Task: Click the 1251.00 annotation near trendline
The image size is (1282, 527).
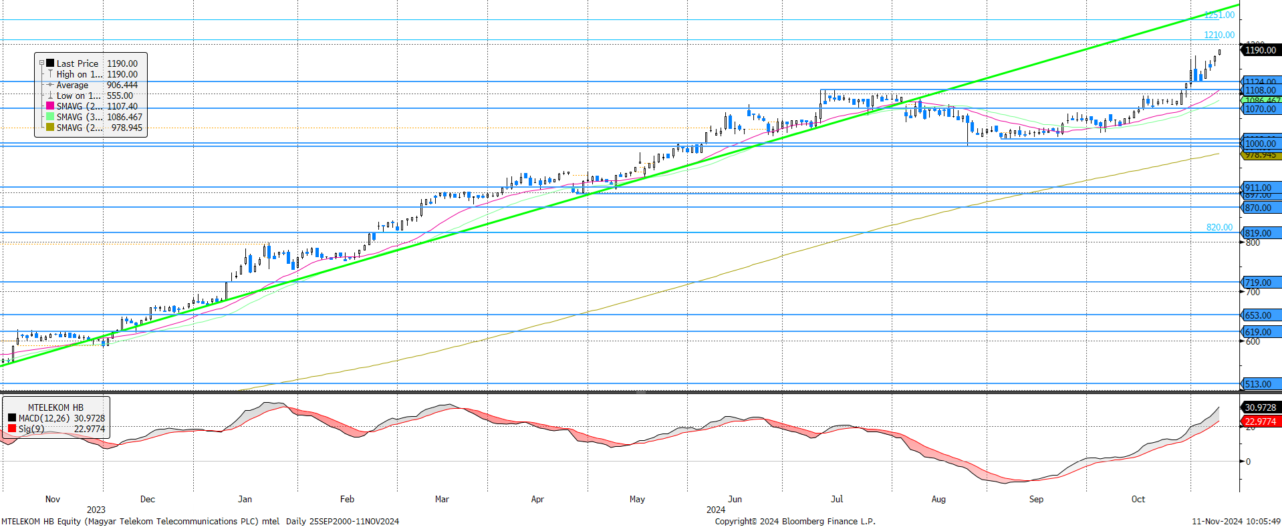Action: [x=1219, y=15]
